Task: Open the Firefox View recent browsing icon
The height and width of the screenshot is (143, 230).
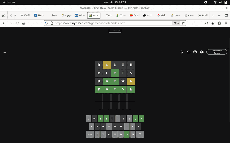Action: point(4,15)
